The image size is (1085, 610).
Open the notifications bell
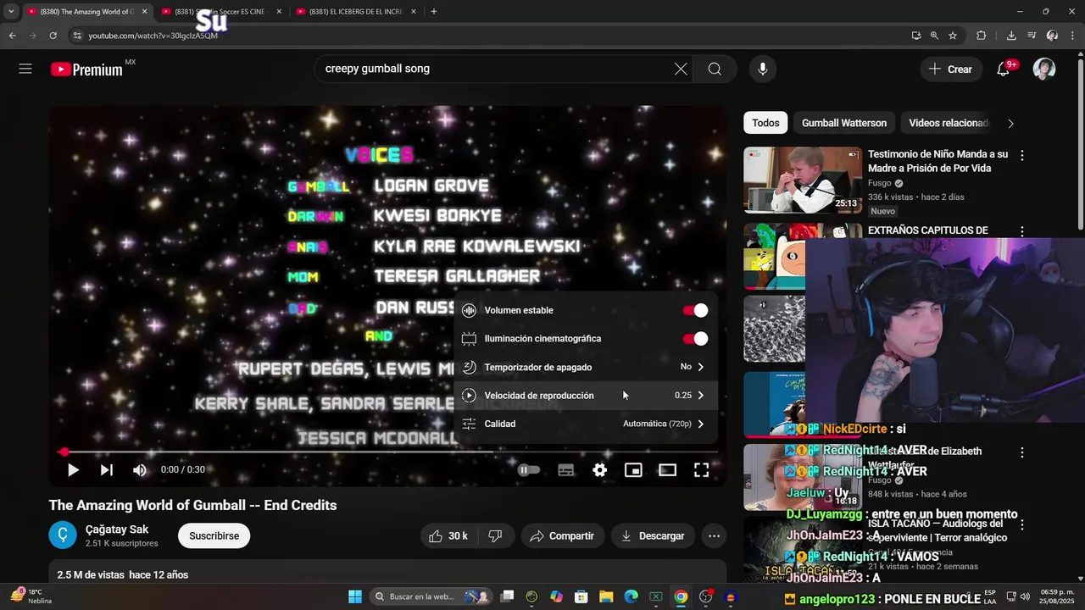coord(1004,69)
